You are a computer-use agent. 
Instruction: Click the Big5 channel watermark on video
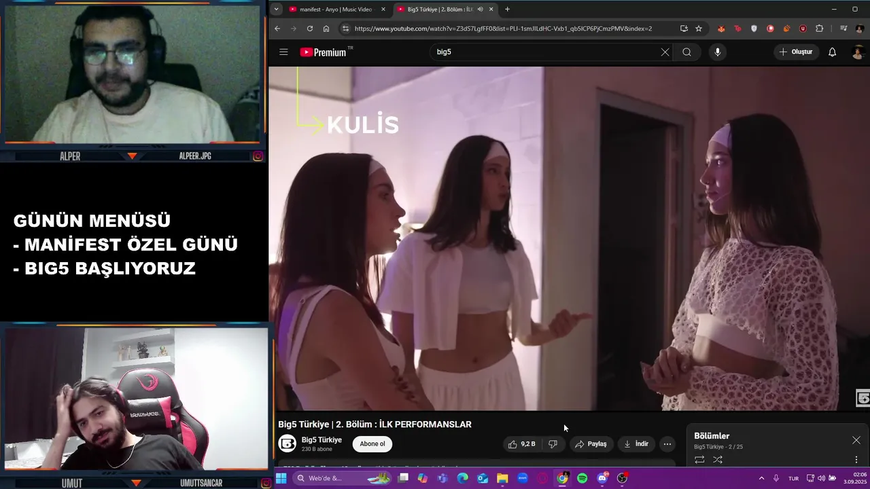863,399
